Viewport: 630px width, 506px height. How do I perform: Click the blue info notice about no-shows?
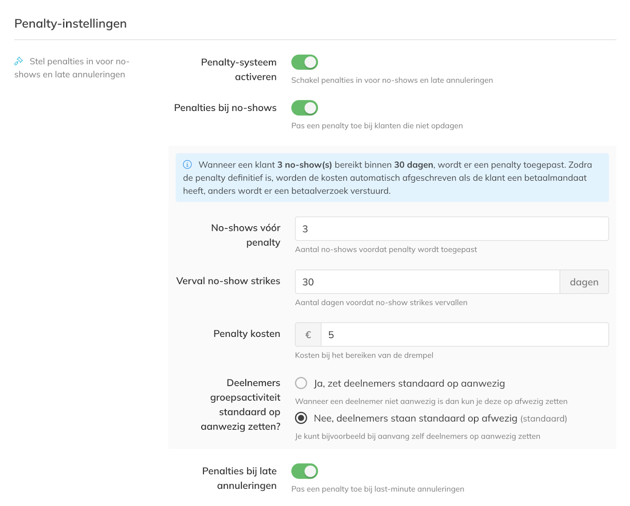pos(392,178)
